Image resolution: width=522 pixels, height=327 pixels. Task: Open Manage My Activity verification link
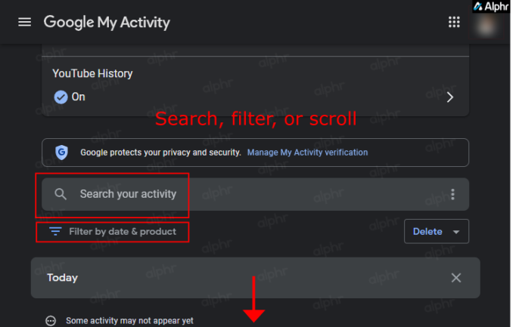coord(307,153)
